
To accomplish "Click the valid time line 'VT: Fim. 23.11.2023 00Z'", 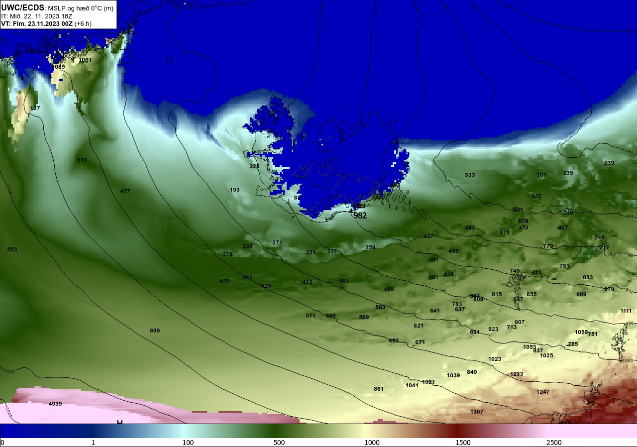I will [x=37, y=23].
